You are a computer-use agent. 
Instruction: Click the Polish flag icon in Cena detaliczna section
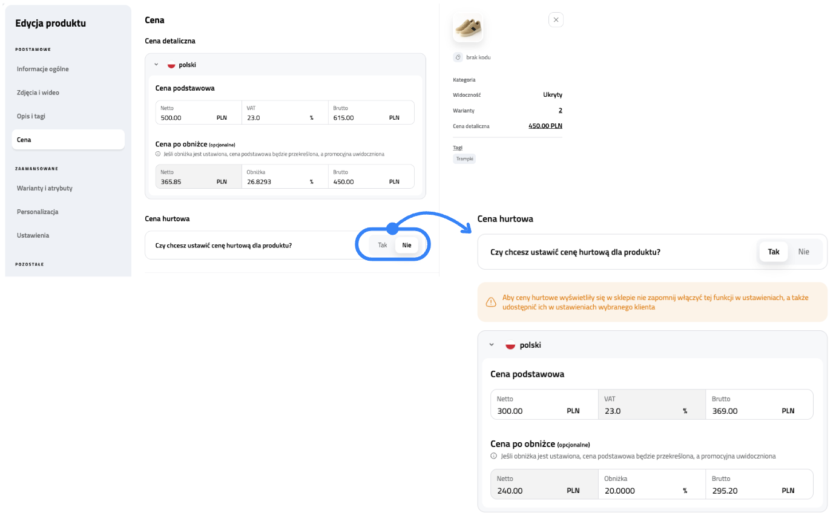(x=171, y=64)
